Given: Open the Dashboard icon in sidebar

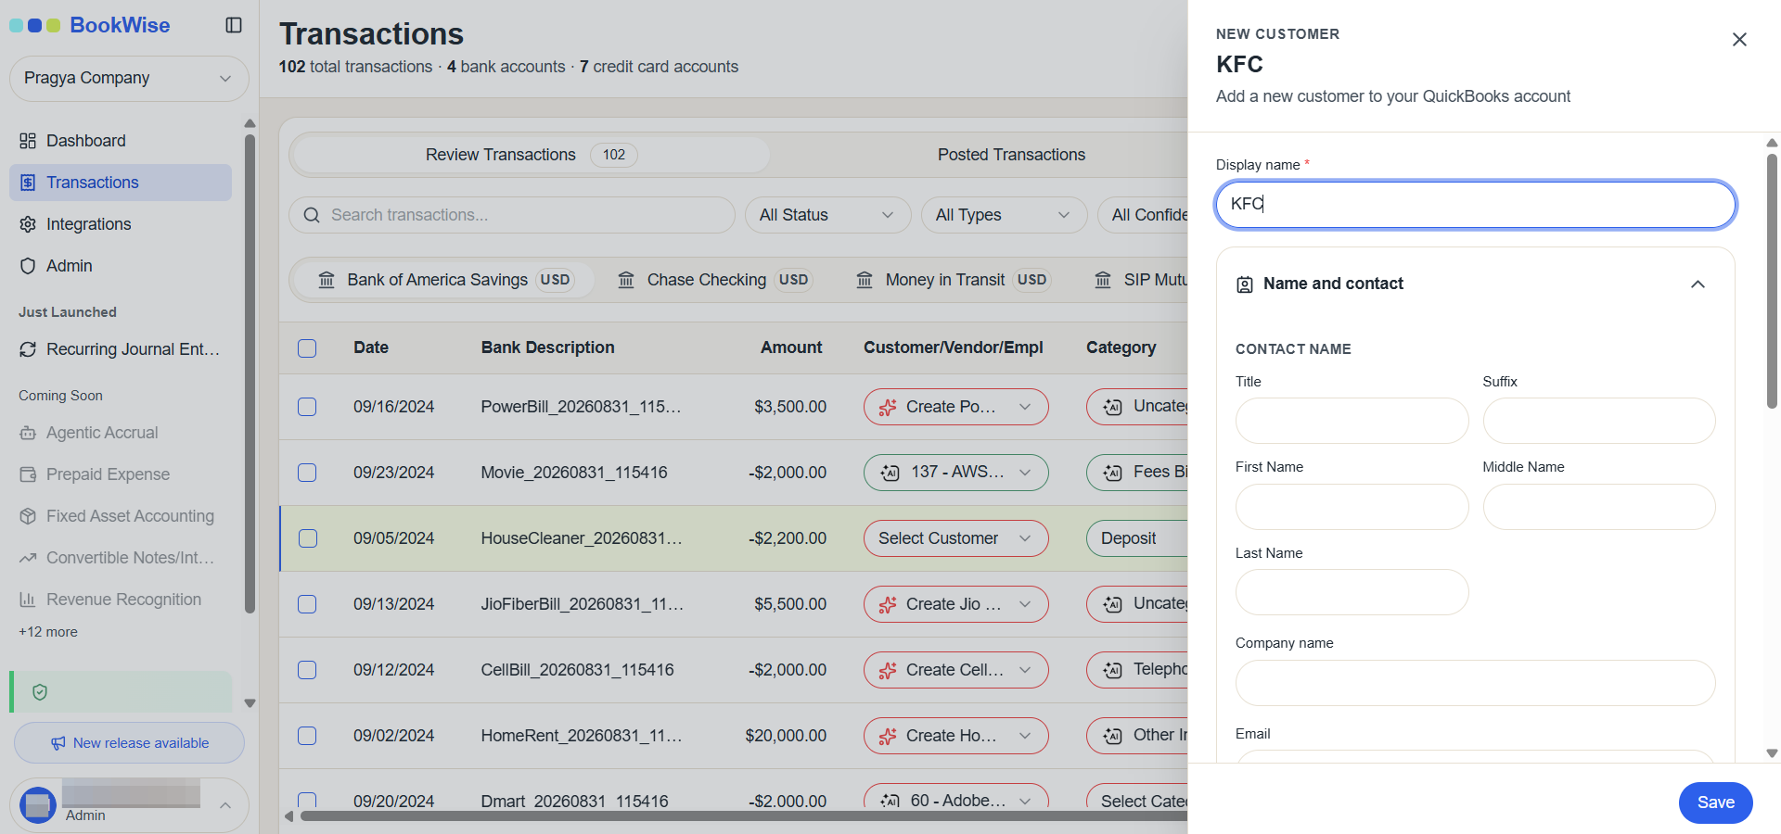Looking at the screenshot, I should pyautogui.click(x=28, y=141).
